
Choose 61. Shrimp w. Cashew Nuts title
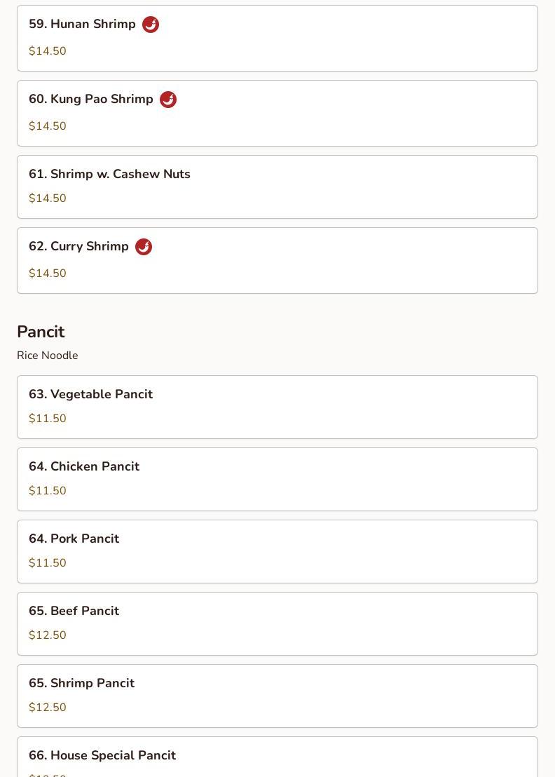click(109, 174)
